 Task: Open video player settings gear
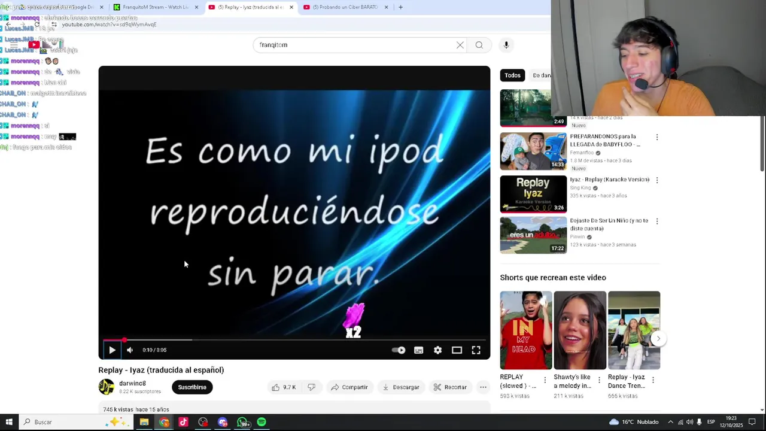click(438, 350)
